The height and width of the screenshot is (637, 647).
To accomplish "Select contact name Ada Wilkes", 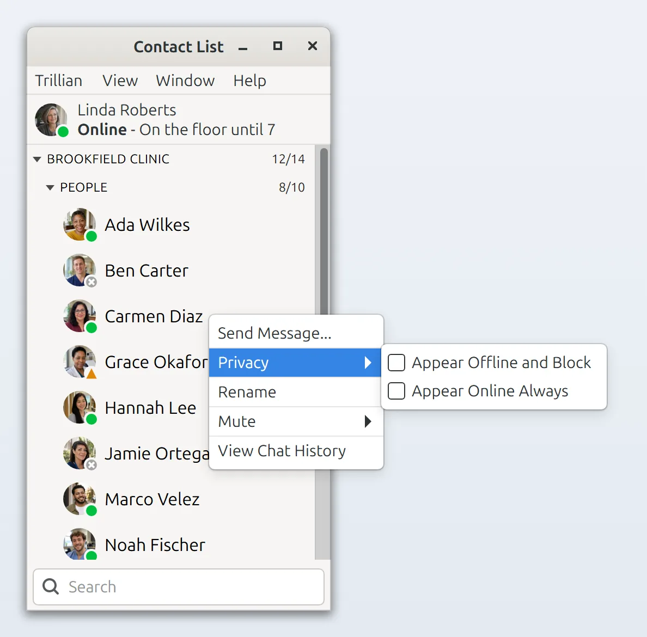I will pyautogui.click(x=147, y=225).
